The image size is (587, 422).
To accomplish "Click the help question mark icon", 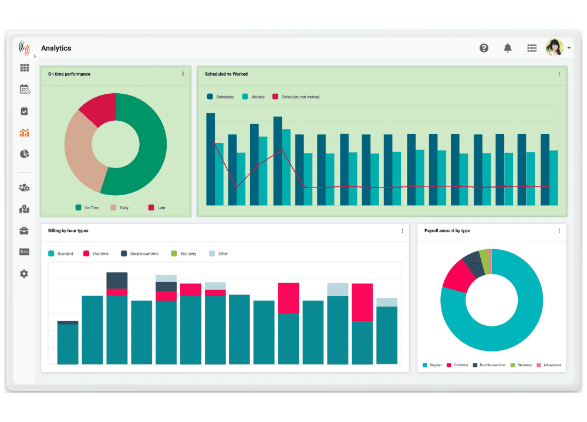I will click(484, 48).
